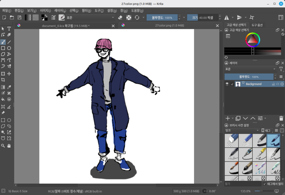Open the layer blend mode 표준 dropdown
This screenshot has width=285, height=195.
coord(250,69)
